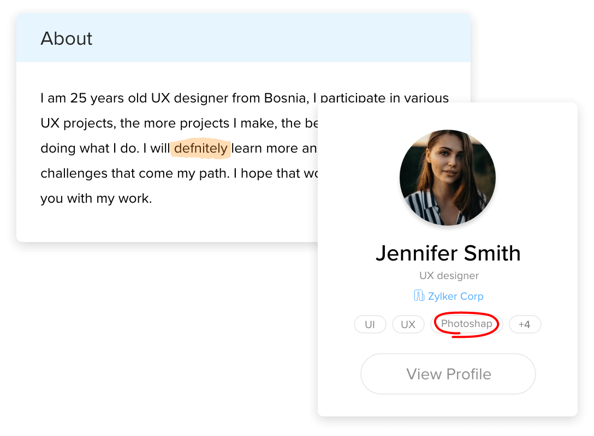Click the word "challenges" in the About text
Image resolution: width=594 pixels, height=436 pixels.
pyautogui.click(x=73, y=173)
